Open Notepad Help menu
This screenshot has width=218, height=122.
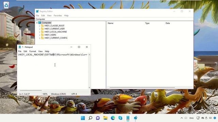click(47, 51)
